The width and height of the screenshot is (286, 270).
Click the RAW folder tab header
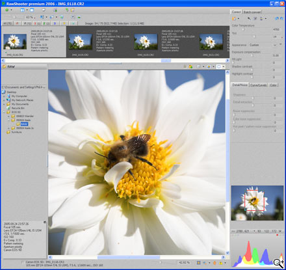pyautogui.click(x=24, y=66)
